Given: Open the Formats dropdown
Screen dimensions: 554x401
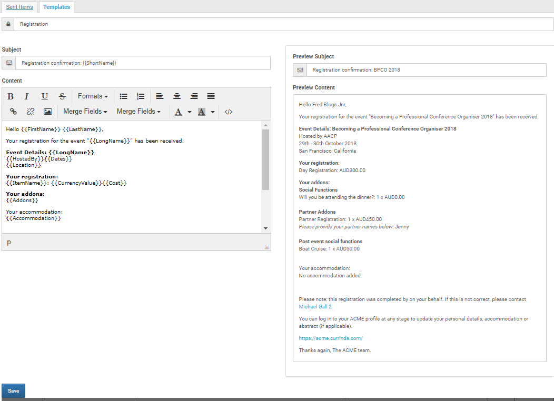Looking at the screenshot, I should pyautogui.click(x=93, y=96).
